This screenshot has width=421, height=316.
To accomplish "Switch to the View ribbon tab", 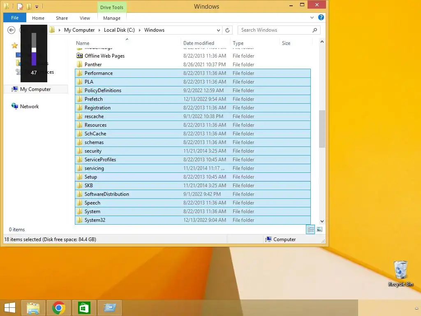I will [85, 18].
